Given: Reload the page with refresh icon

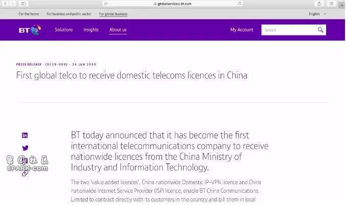Looking at the screenshot, I should coord(240,4).
